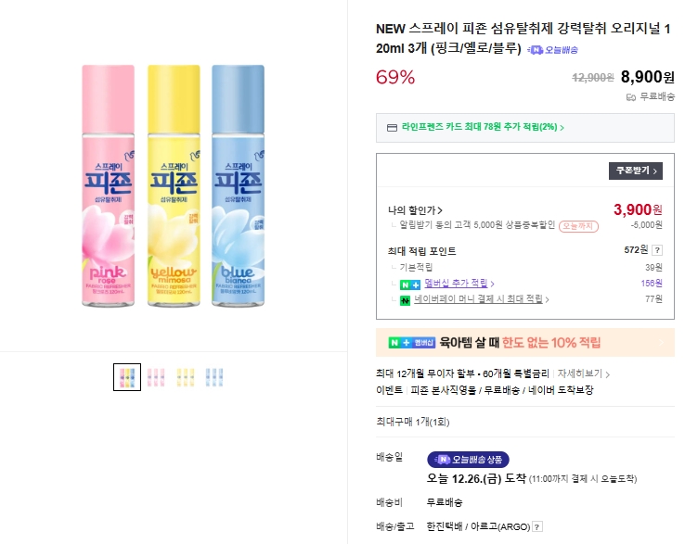Screen dimensions: 685x544
Task: Select the pink three-pack thumbnail
Action: [x=156, y=377]
